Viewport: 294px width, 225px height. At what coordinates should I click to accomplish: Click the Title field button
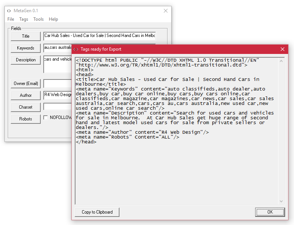coord(26,36)
